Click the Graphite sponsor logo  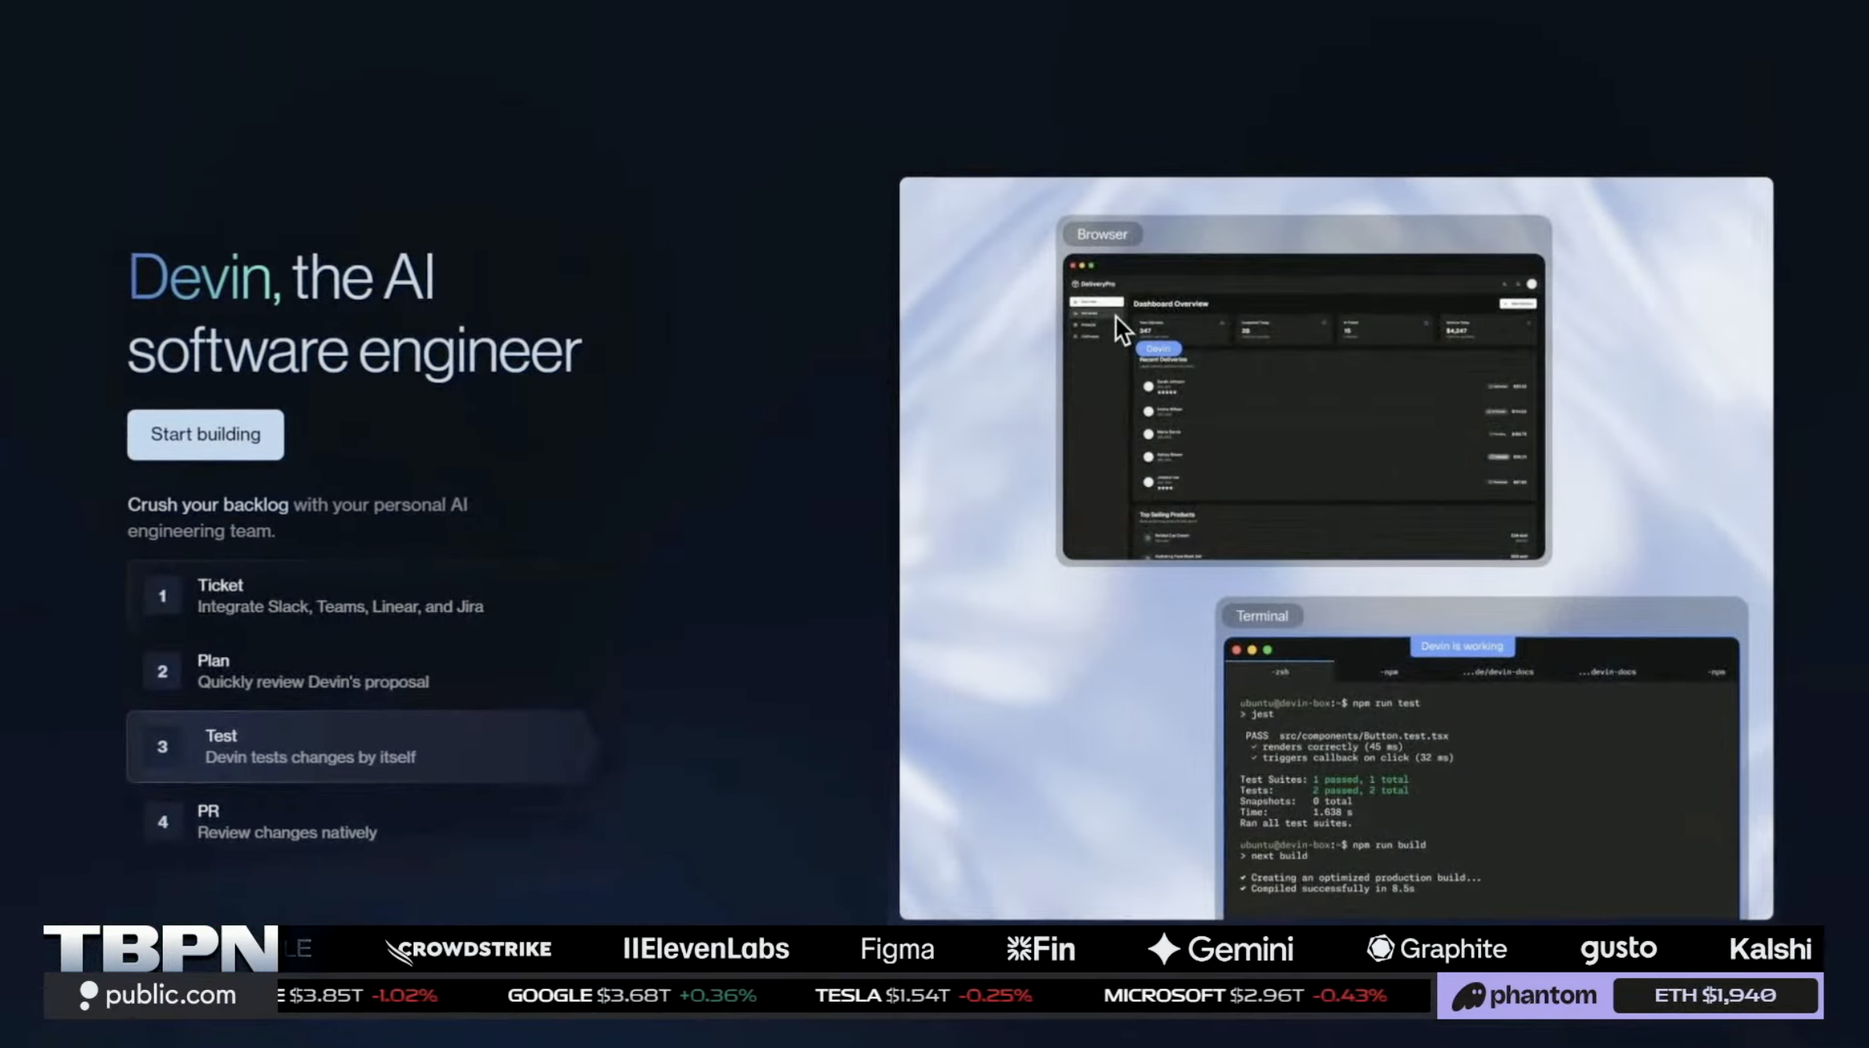1436,949
